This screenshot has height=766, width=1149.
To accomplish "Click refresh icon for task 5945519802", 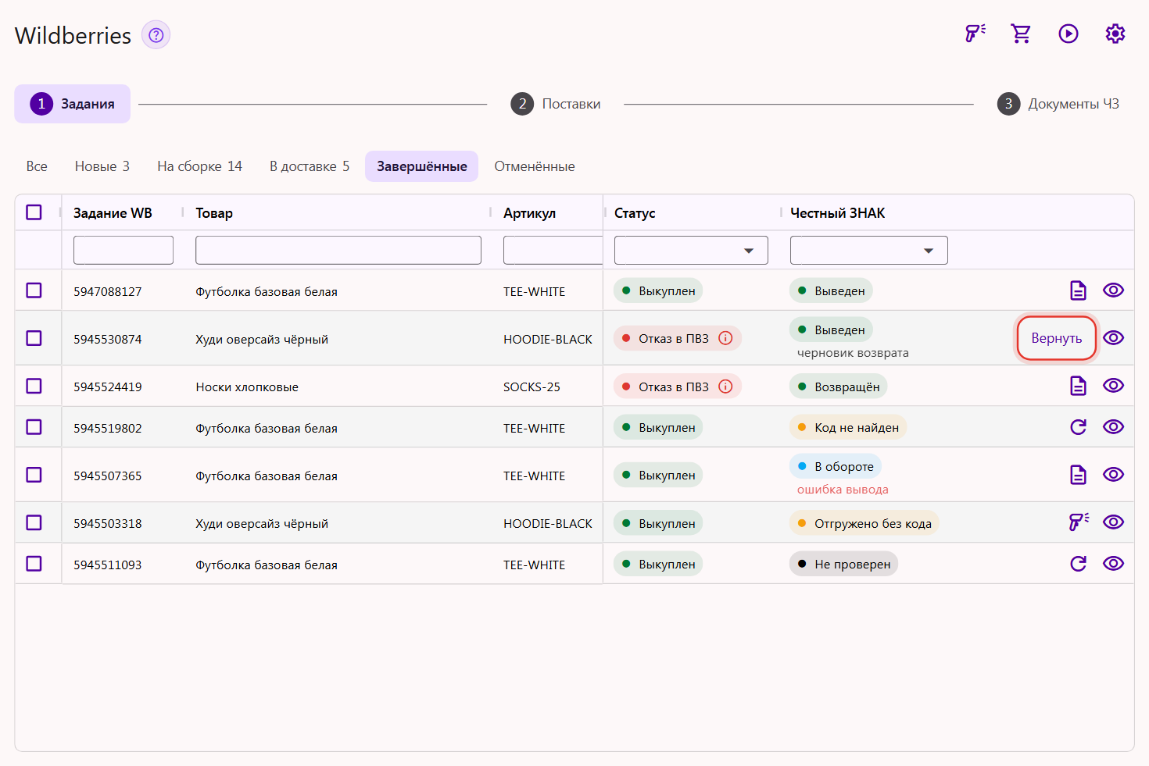I will (x=1078, y=427).
